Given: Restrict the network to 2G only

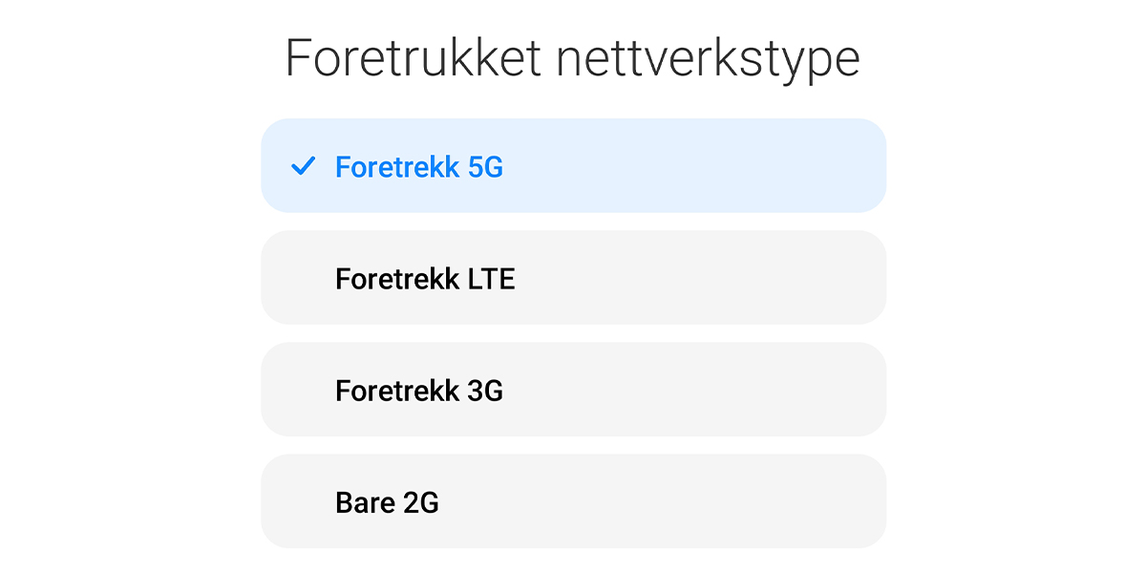Looking at the screenshot, I should [573, 501].
